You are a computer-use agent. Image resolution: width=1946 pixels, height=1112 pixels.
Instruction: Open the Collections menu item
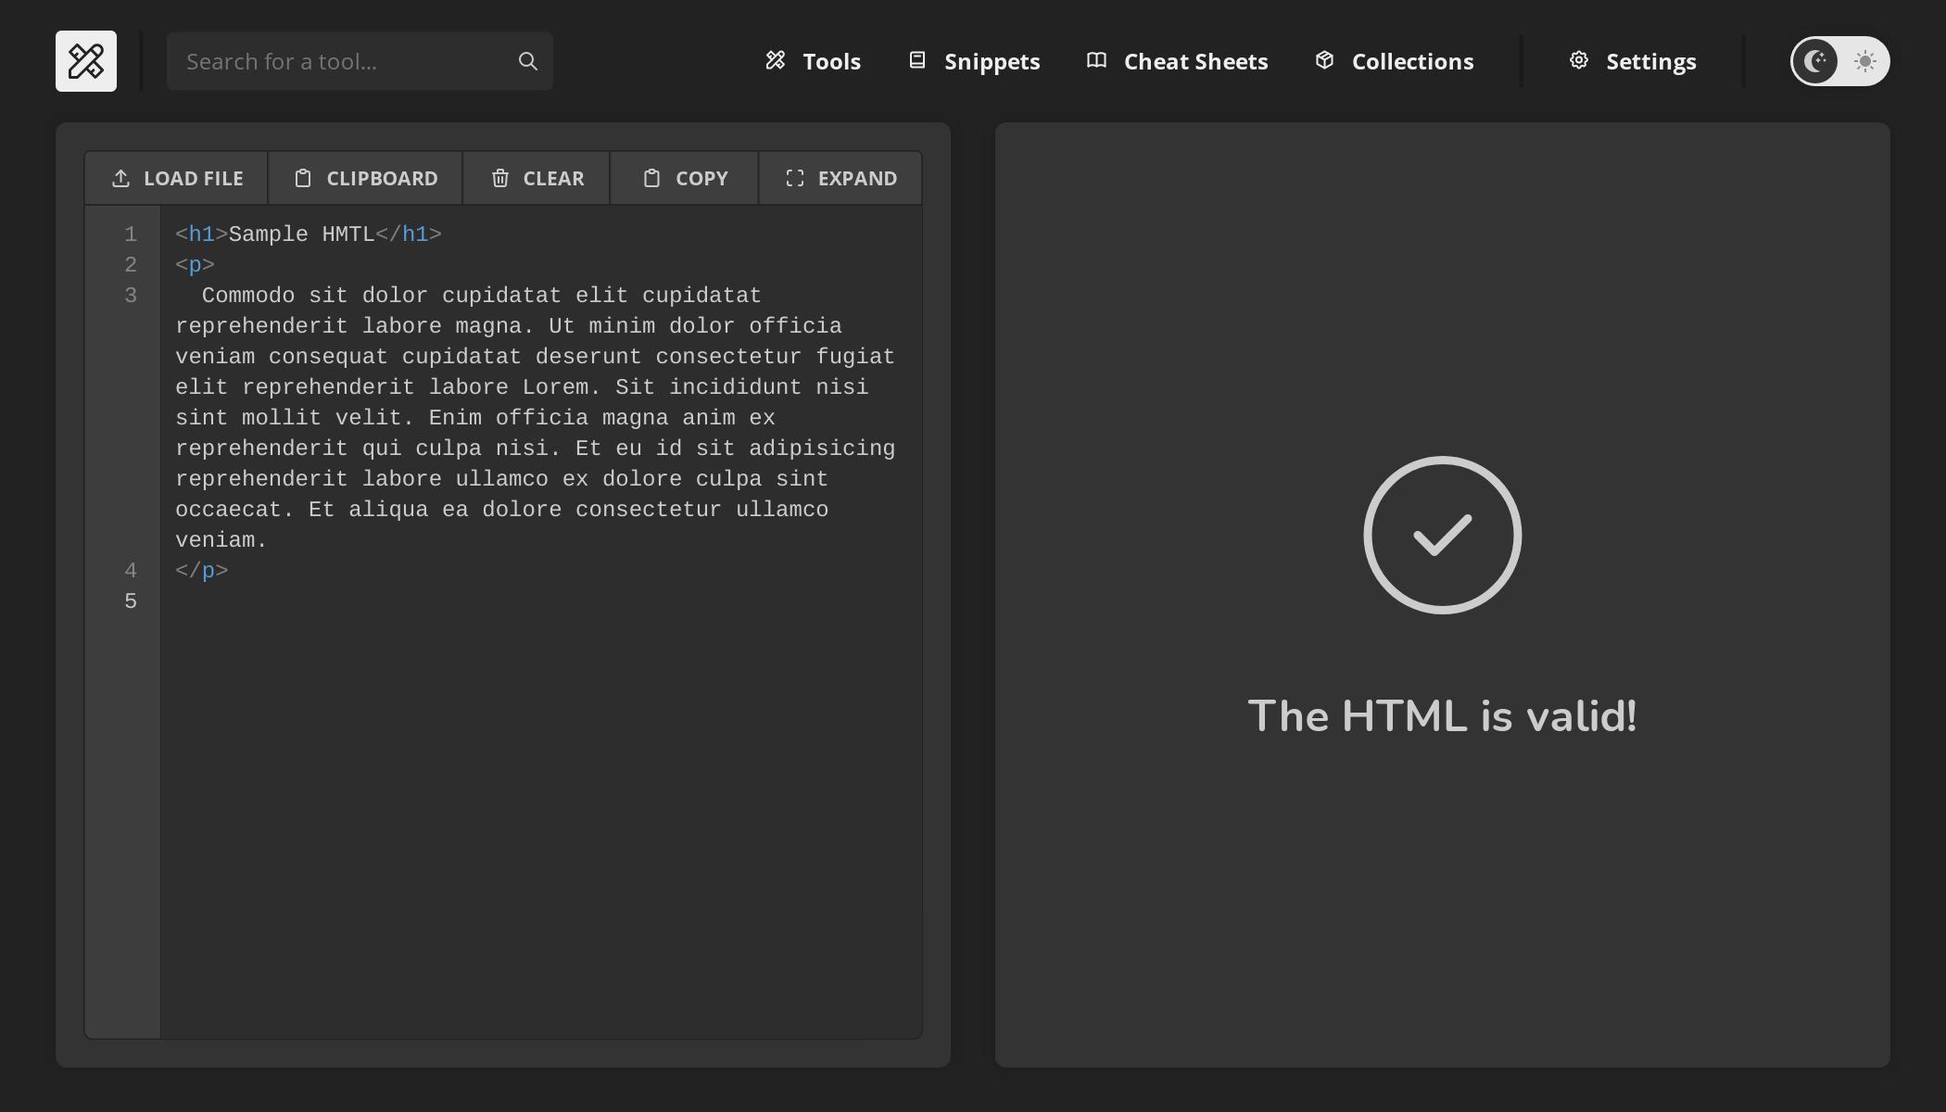1395,61
